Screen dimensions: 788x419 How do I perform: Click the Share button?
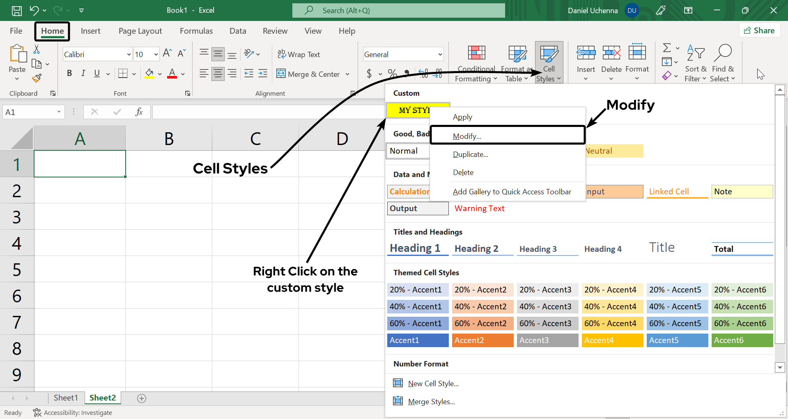click(759, 30)
